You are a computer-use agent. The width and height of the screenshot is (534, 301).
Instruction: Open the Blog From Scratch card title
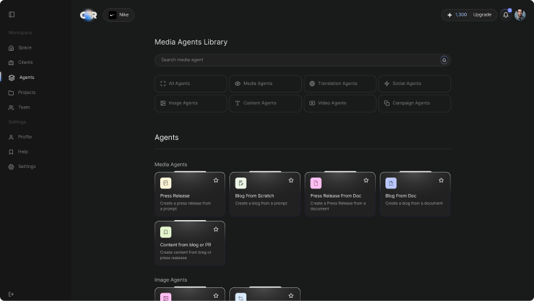click(255, 196)
